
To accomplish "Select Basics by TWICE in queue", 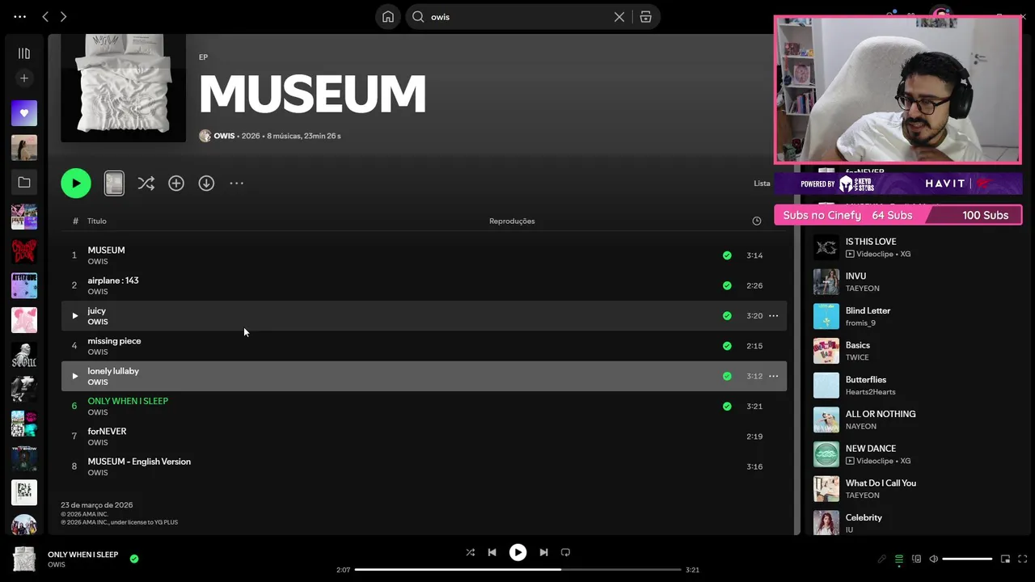I will tap(915, 351).
